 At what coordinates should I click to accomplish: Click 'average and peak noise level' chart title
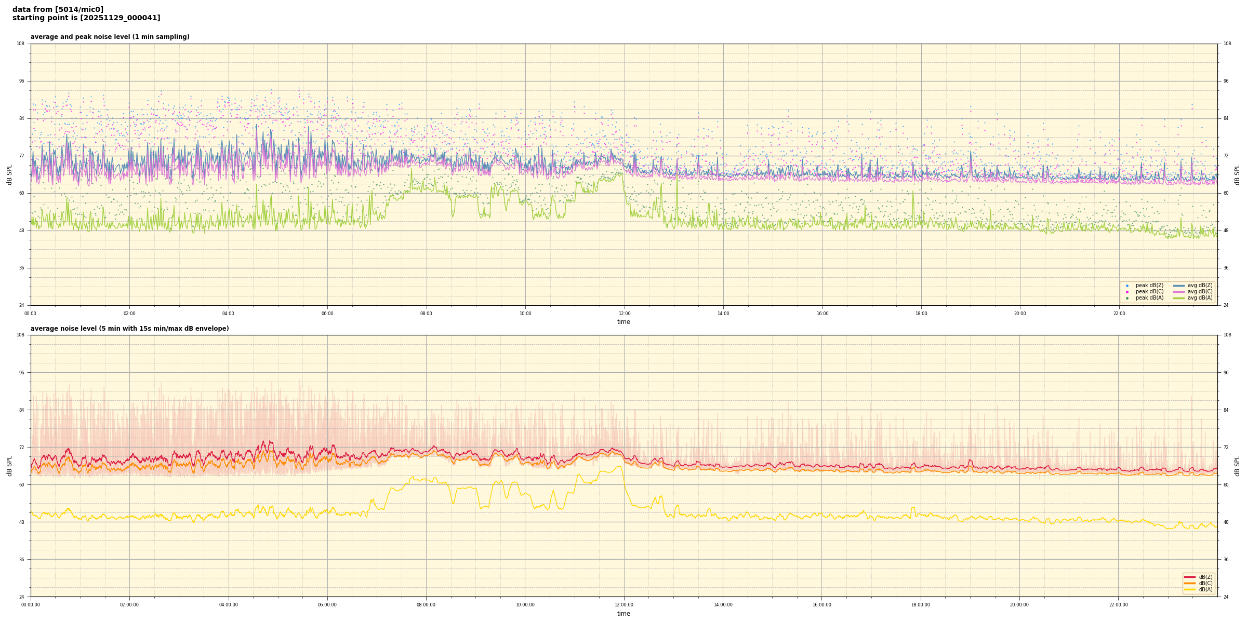point(110,37)
